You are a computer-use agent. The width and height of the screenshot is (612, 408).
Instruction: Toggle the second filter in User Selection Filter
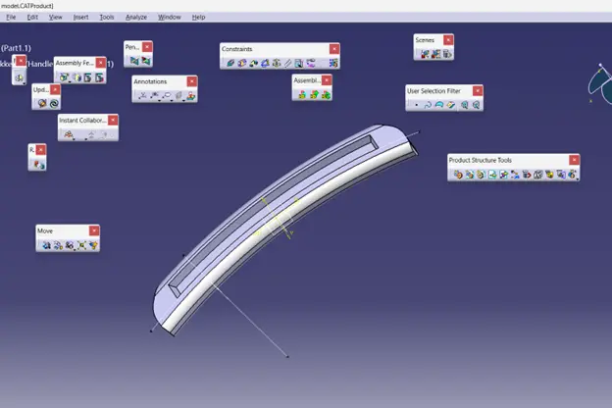(428, 105)
